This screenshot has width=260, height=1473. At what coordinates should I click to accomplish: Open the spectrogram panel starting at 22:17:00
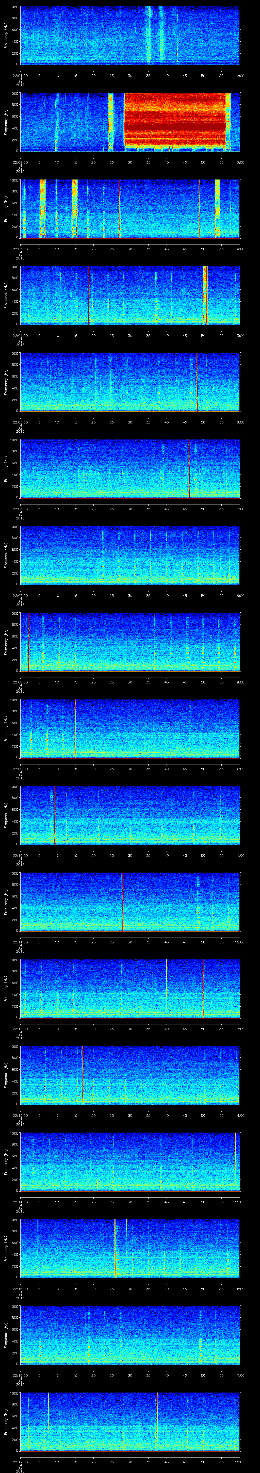pyautogui.click(x=130, y=1421)
